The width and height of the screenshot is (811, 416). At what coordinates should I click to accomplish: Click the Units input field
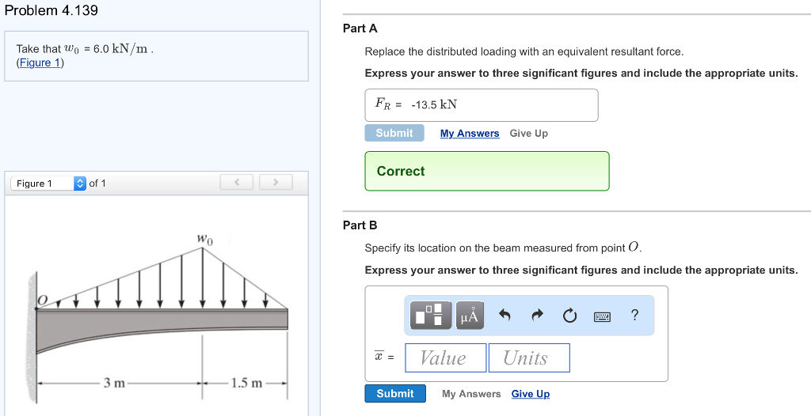point(529,357)
